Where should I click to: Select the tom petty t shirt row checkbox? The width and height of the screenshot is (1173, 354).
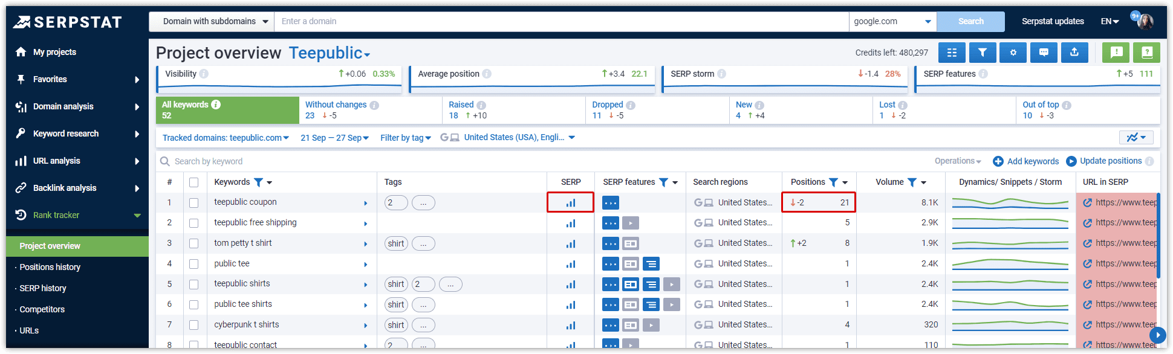[193, 243]
